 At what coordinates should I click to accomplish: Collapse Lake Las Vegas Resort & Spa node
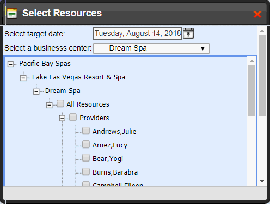(23, 78)
